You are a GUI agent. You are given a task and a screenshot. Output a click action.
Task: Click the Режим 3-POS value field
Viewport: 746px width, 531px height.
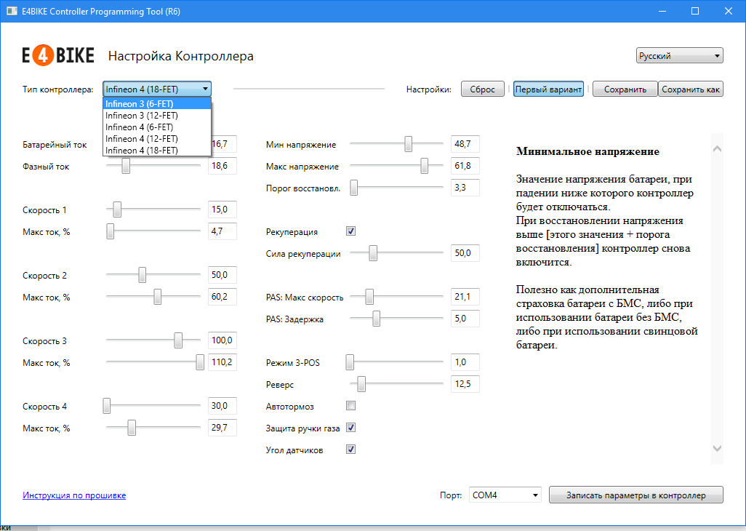point(465,362)
